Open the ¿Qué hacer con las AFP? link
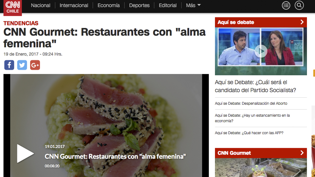315x177 pixels. point(249,133)
